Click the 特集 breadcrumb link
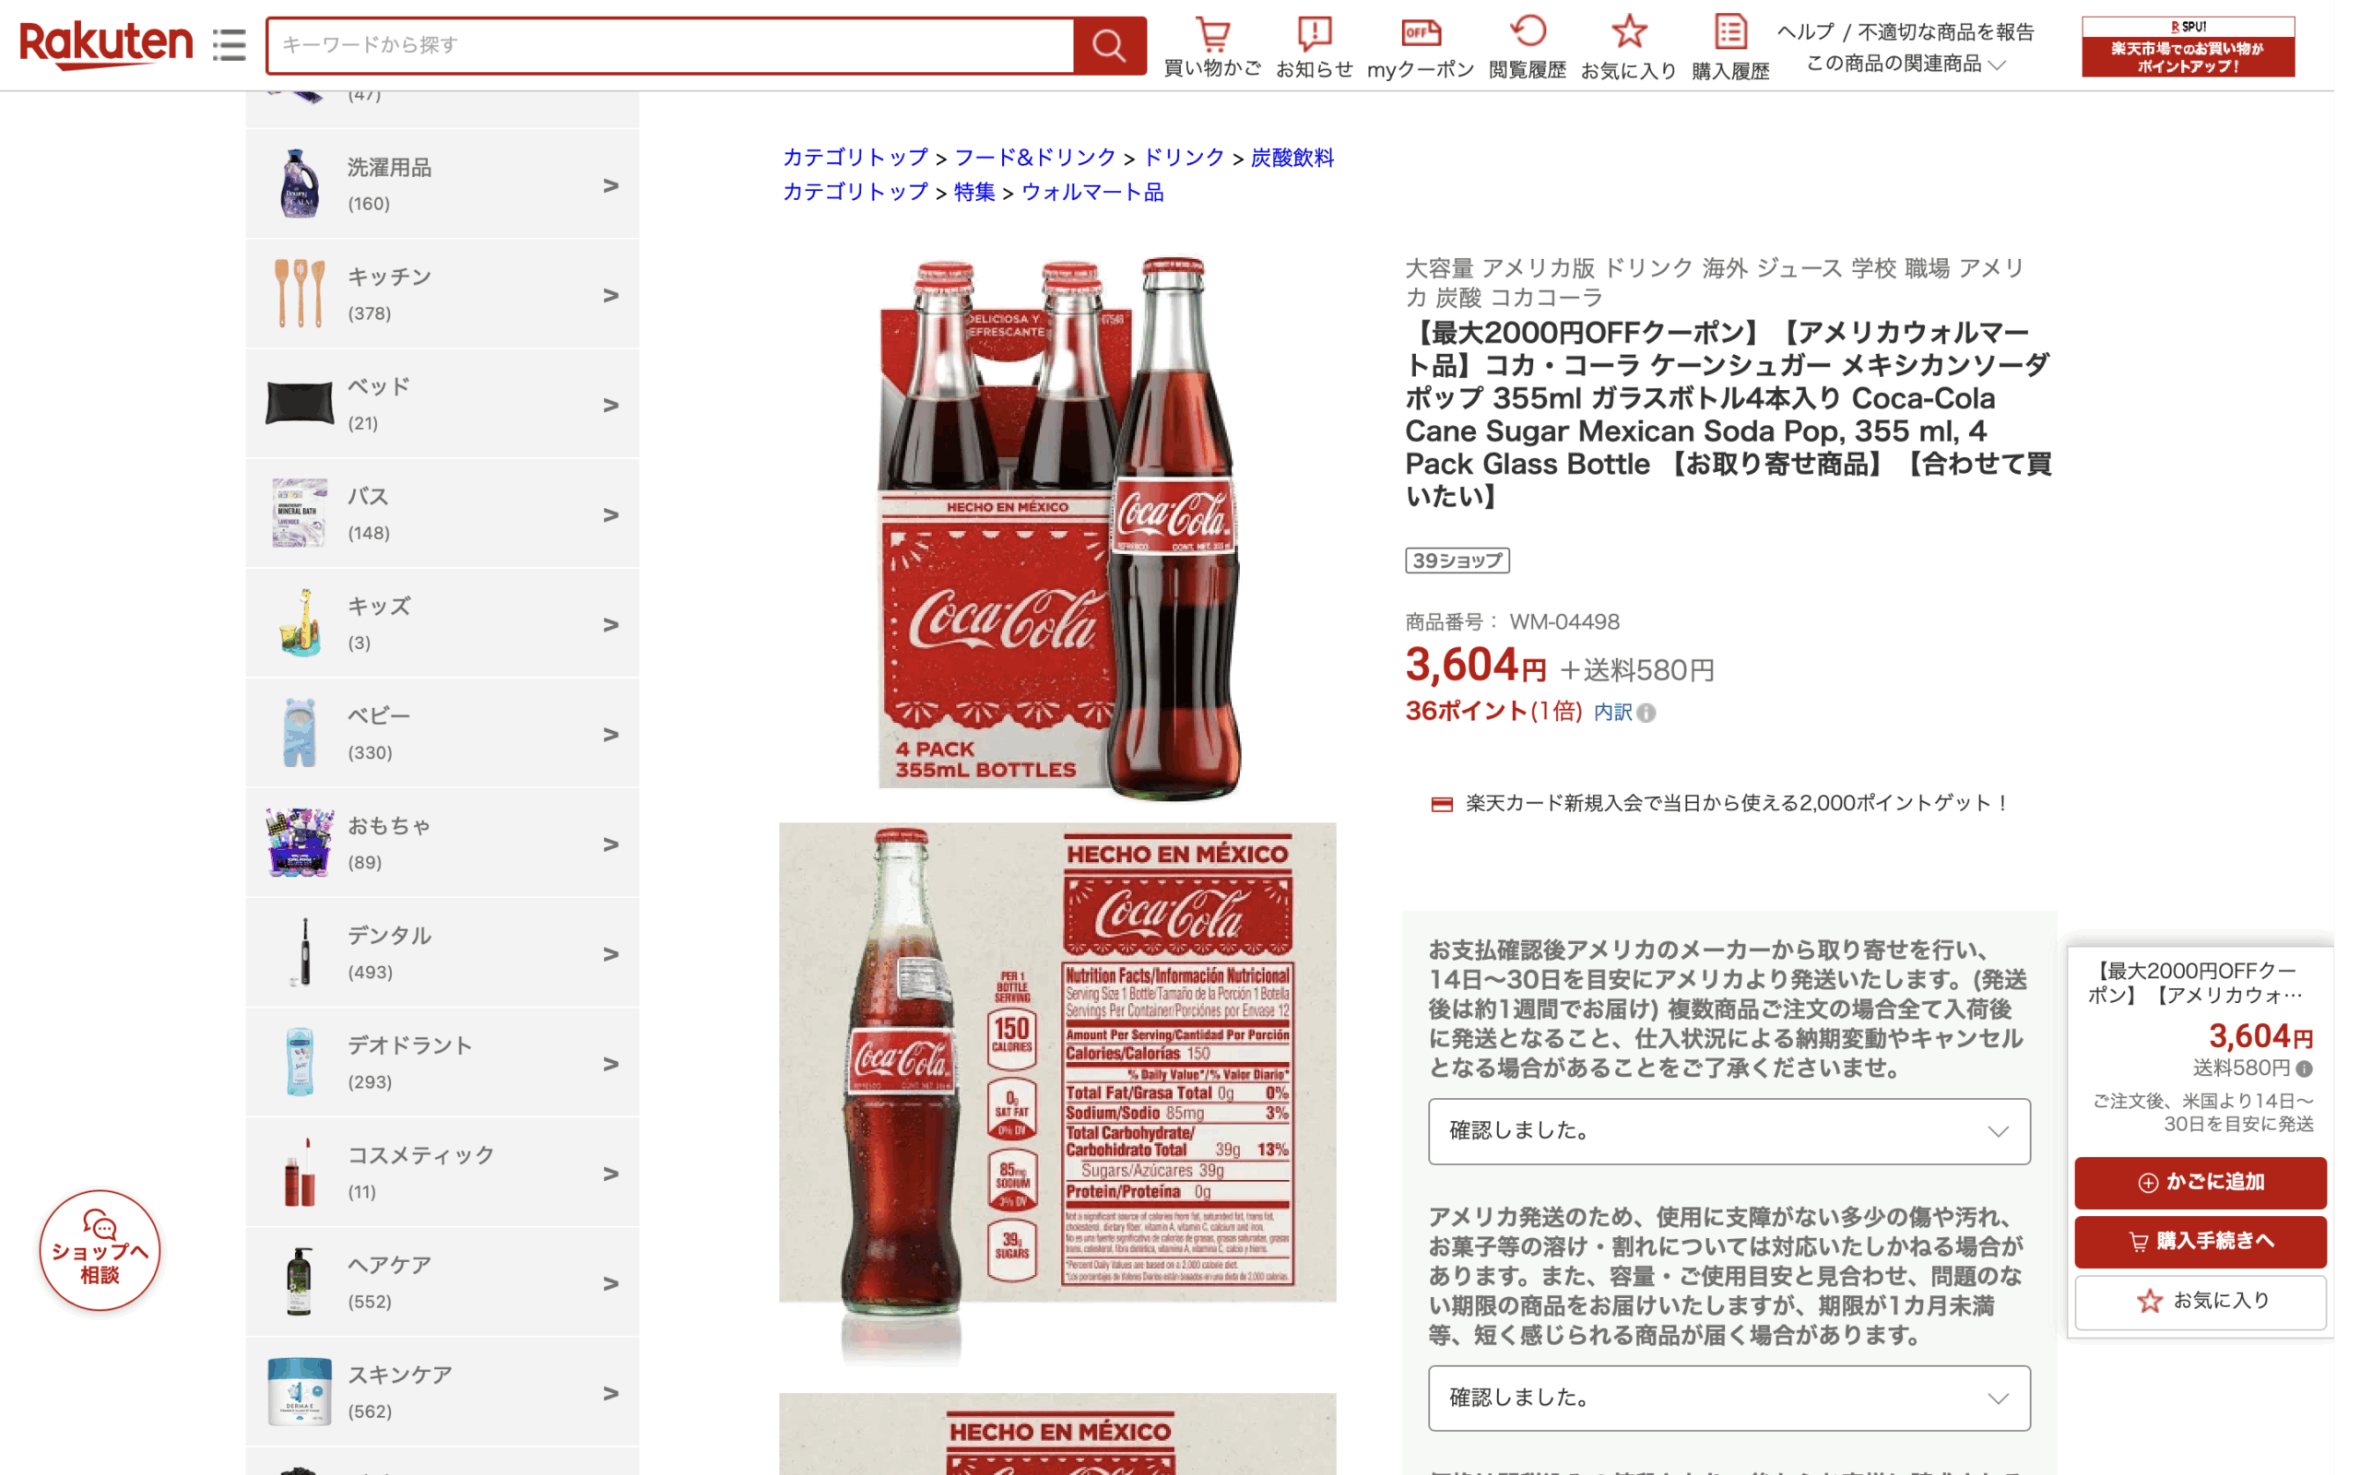The width and height of the screenshot is (2360, 1475). tap(974, 192)
